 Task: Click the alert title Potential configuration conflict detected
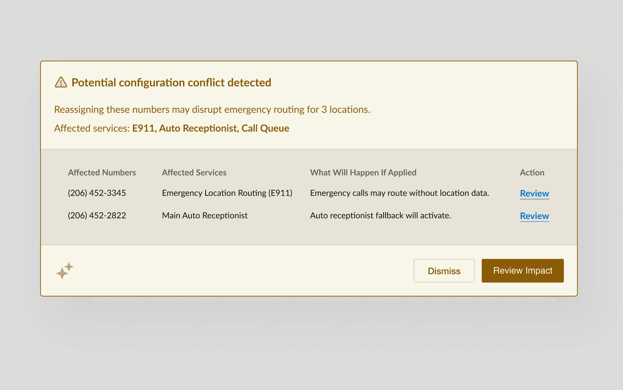coord(171,83)
